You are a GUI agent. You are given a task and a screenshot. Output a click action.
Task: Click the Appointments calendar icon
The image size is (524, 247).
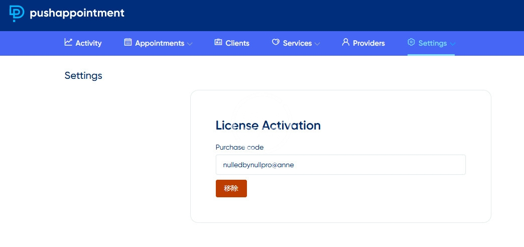tap(128, 43)
